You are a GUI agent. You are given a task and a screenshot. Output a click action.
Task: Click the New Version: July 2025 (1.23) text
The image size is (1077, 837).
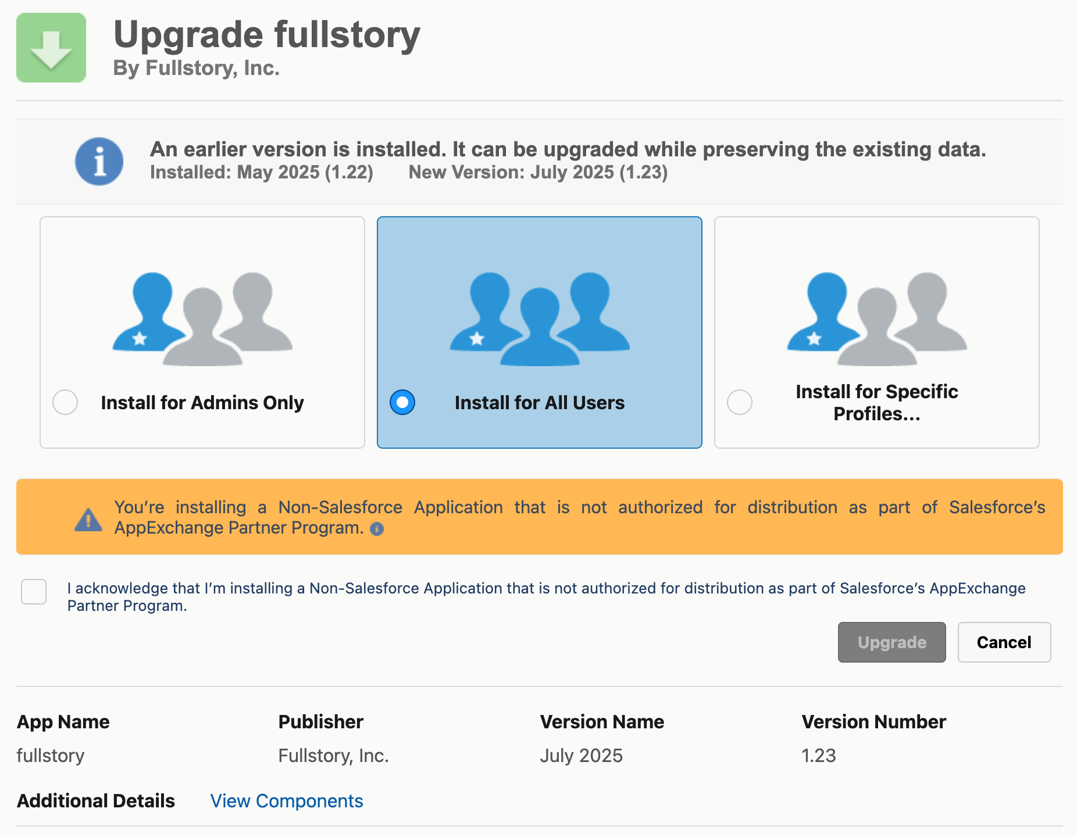[538, 173]
